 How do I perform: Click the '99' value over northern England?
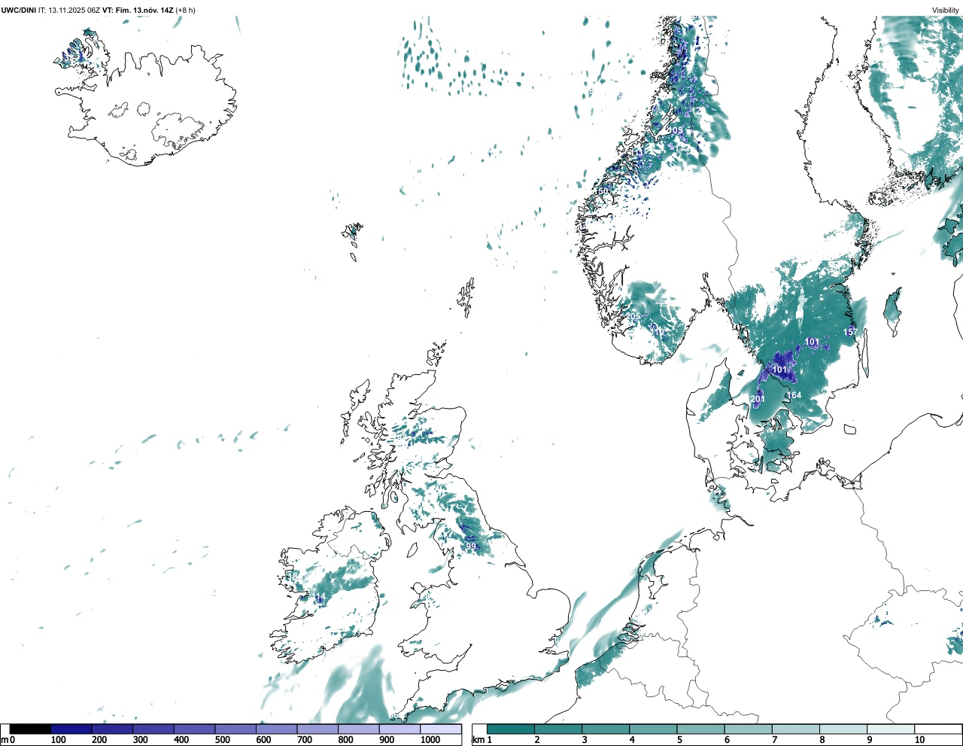471,547
